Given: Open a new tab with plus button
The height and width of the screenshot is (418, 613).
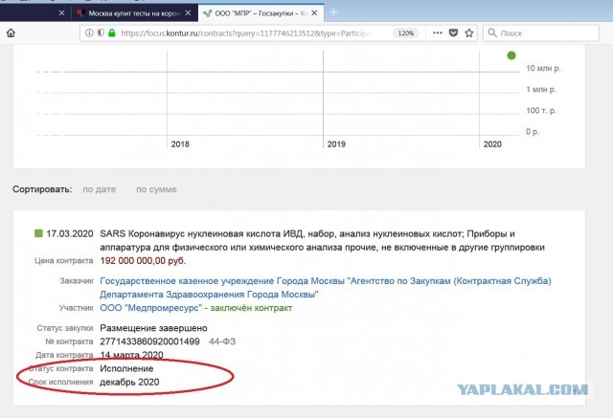Looking at the screenshot, I should 333,12.
